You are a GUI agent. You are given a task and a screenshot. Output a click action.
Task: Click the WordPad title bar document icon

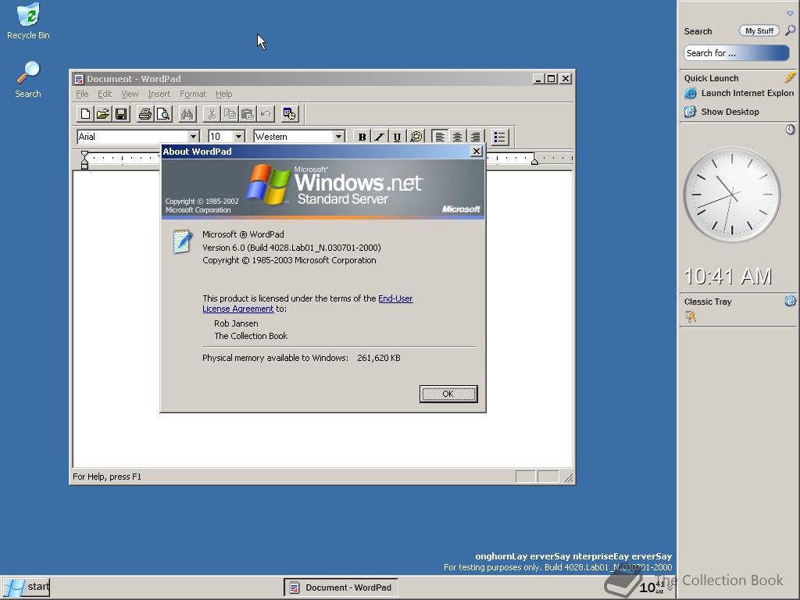pos(79,79)
